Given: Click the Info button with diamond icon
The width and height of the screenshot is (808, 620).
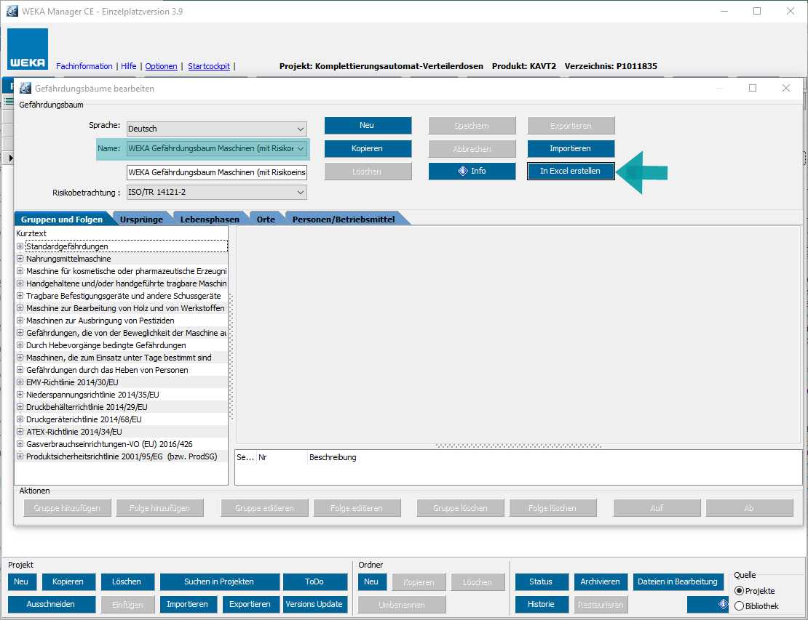Looking at the screenshot, I should (x=472, y=172).
